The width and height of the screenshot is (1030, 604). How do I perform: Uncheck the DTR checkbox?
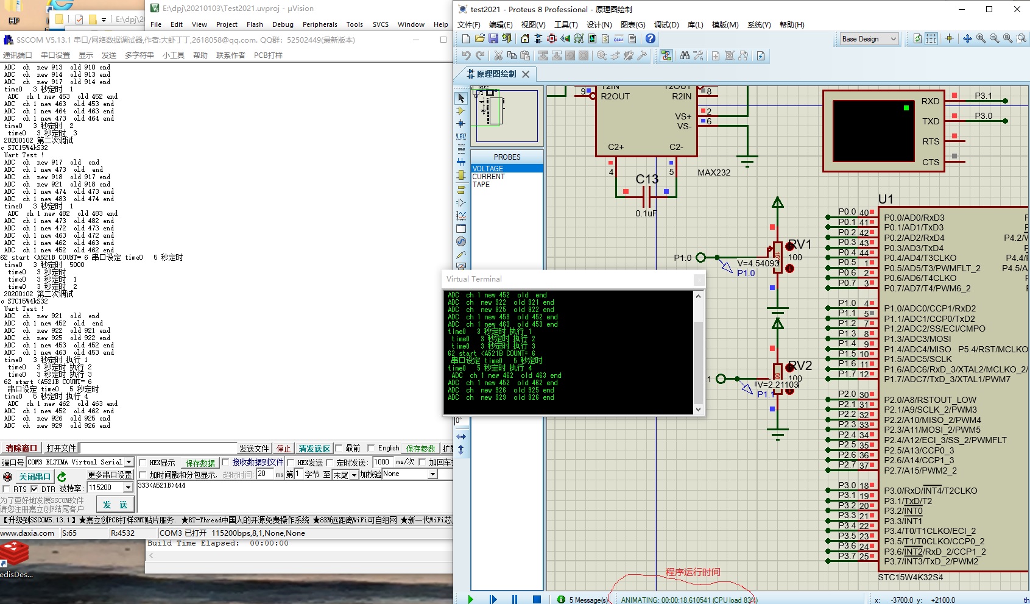coord(34,489)
